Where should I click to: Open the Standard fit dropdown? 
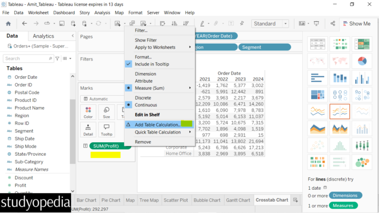click(270, 24)
